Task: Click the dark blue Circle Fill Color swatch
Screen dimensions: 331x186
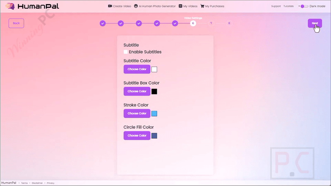Action: point(154,136)
